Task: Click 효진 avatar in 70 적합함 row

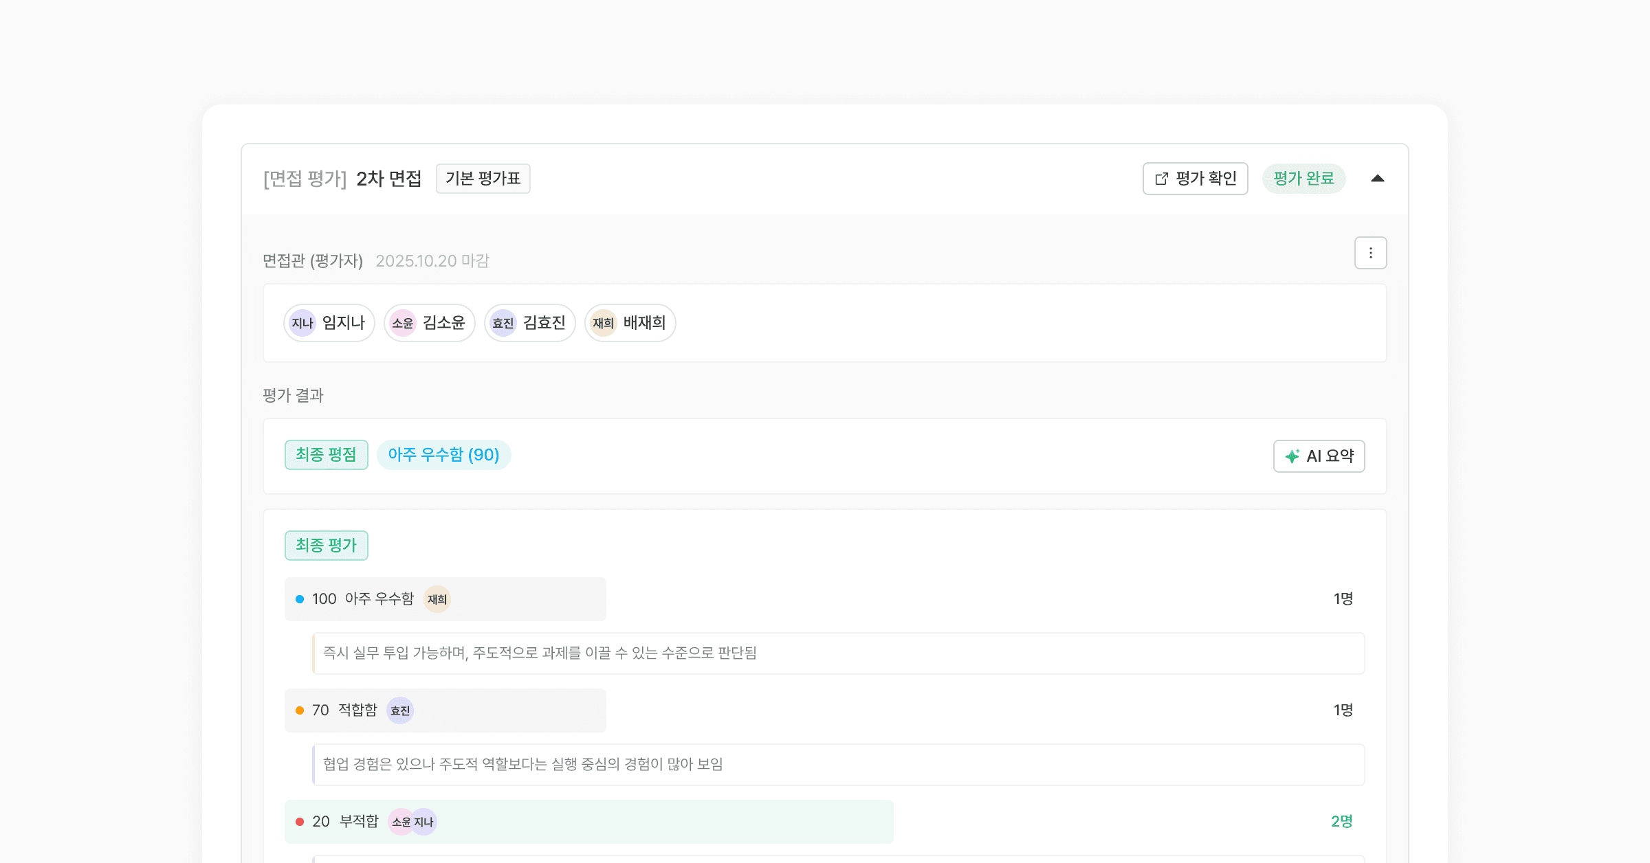Action: tap(400, 710)
